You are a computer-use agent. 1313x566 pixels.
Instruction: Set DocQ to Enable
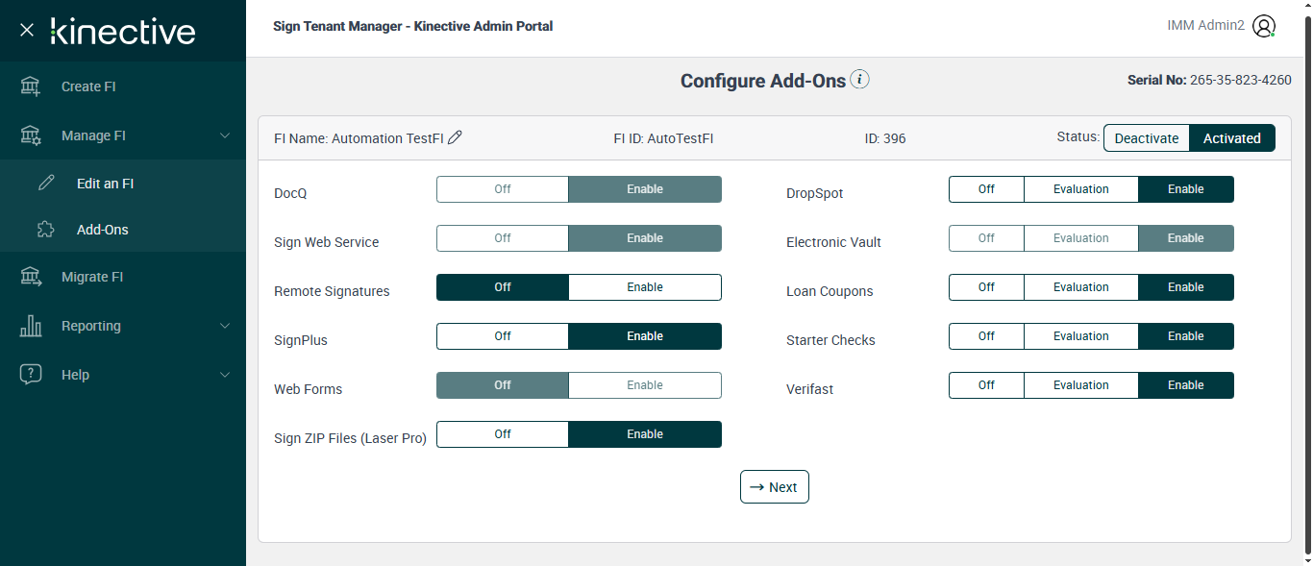(645, 189)
